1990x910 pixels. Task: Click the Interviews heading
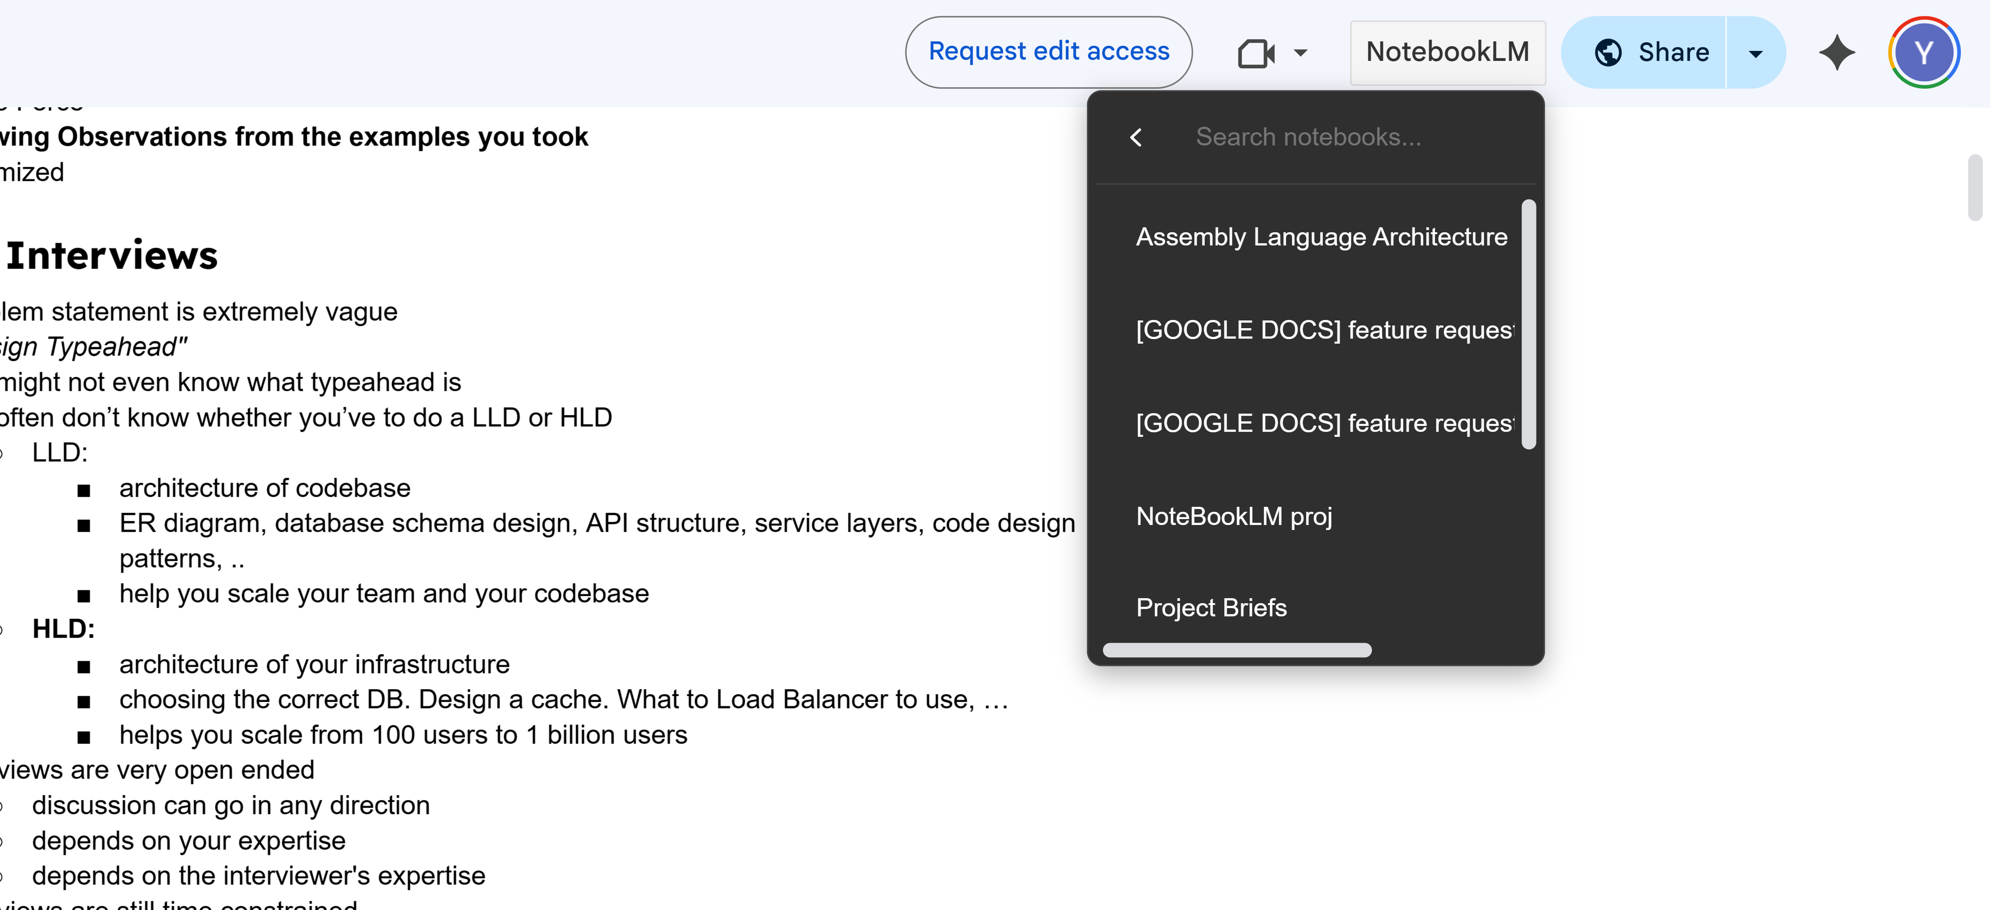111,256
